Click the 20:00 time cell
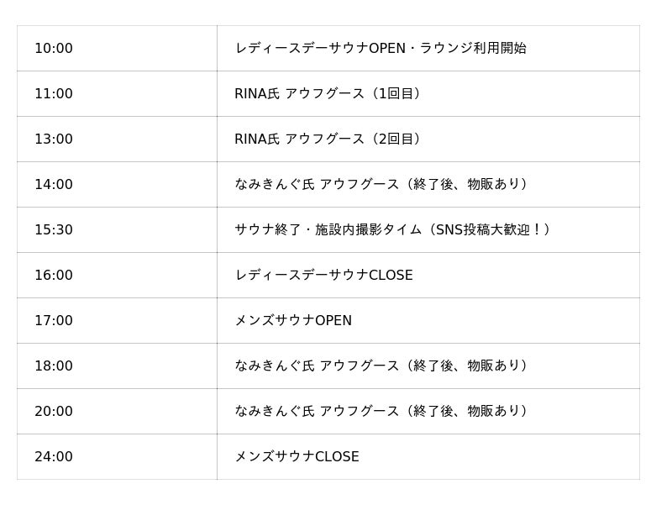 click(x=54, y=412)
